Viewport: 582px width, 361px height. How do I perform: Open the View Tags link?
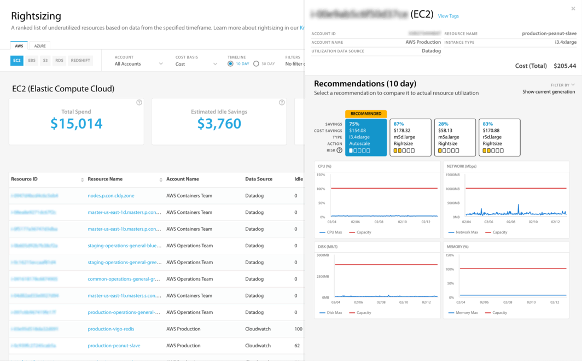pos(448,16)
